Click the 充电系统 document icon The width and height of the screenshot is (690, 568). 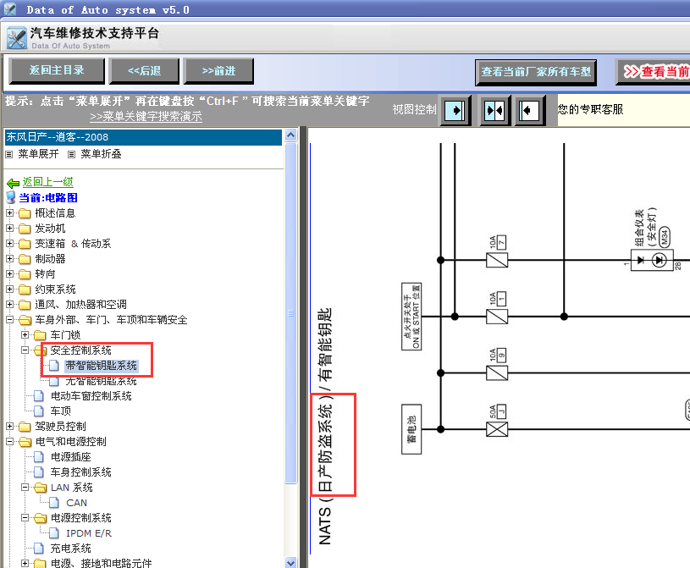39,549
